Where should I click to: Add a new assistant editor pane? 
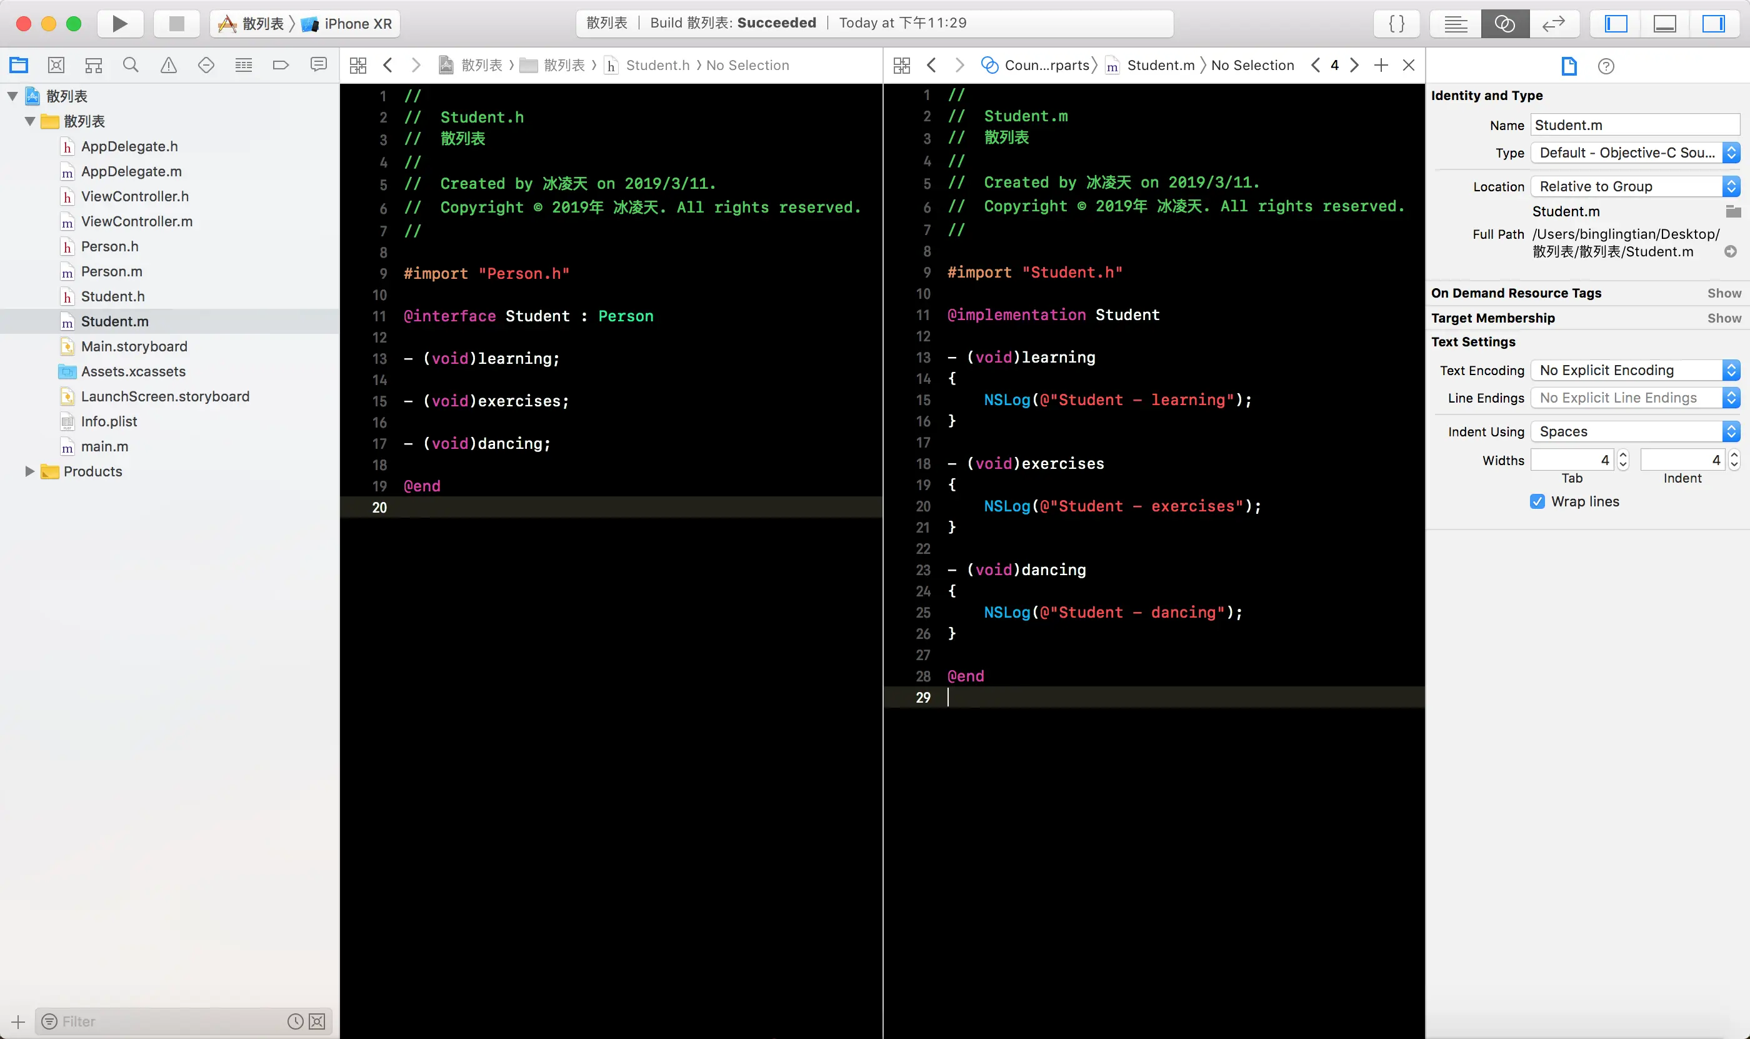coord(1381,65)
